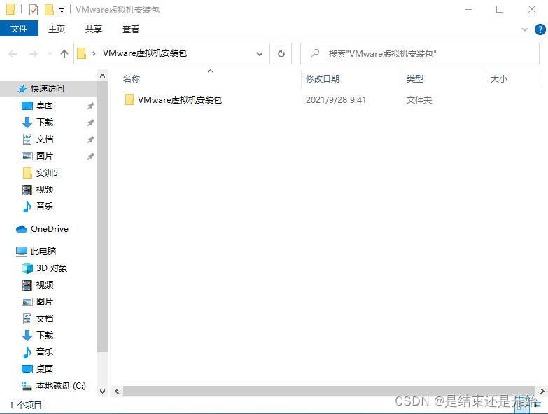Click the date 2021/9/28 9:41

coord(336,100)
